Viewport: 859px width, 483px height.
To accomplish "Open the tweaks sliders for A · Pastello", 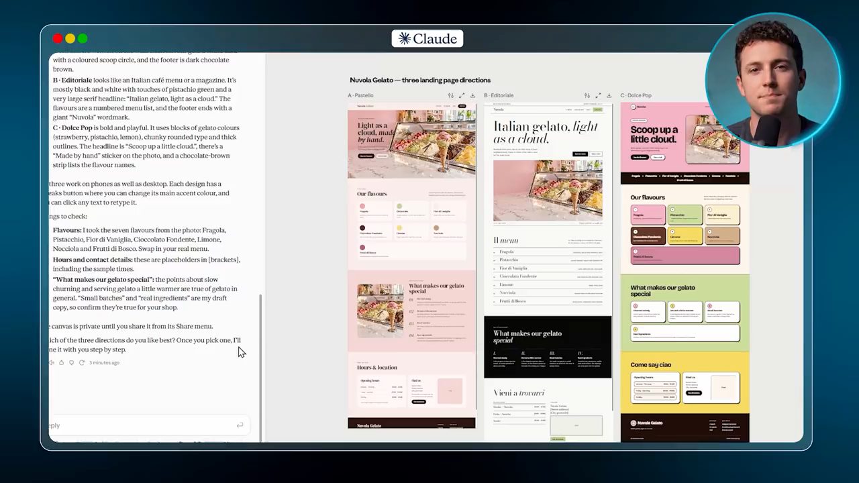I will [x=451, y=95].
